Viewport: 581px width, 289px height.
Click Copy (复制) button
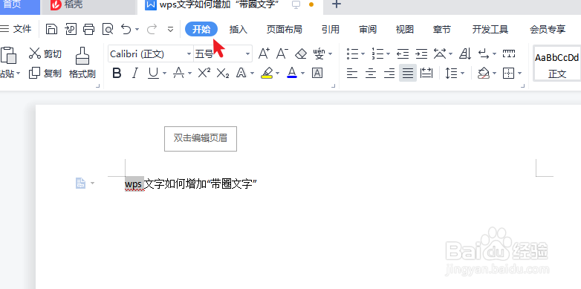click(45, 73)
